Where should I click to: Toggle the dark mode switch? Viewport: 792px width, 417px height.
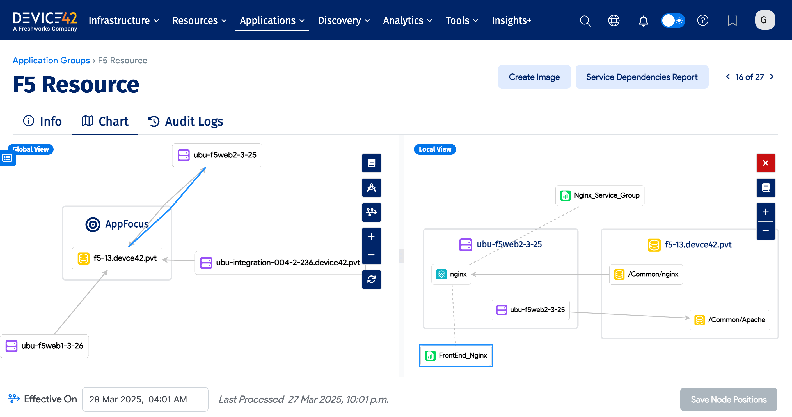point(673,20)
